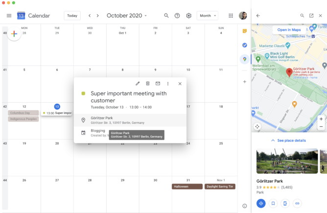Image resolution: width=327 pixels, height=213 pixels.
Task: Click the Blogging calendar name
Action: pos(98,131)
